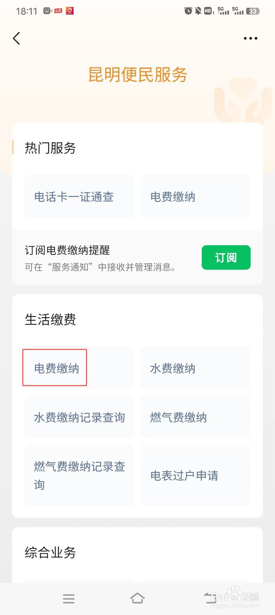This screenshot has width=275, height=615.
Task: Open 电表过户申请 meter transfer application
Action: click(196, 475)
